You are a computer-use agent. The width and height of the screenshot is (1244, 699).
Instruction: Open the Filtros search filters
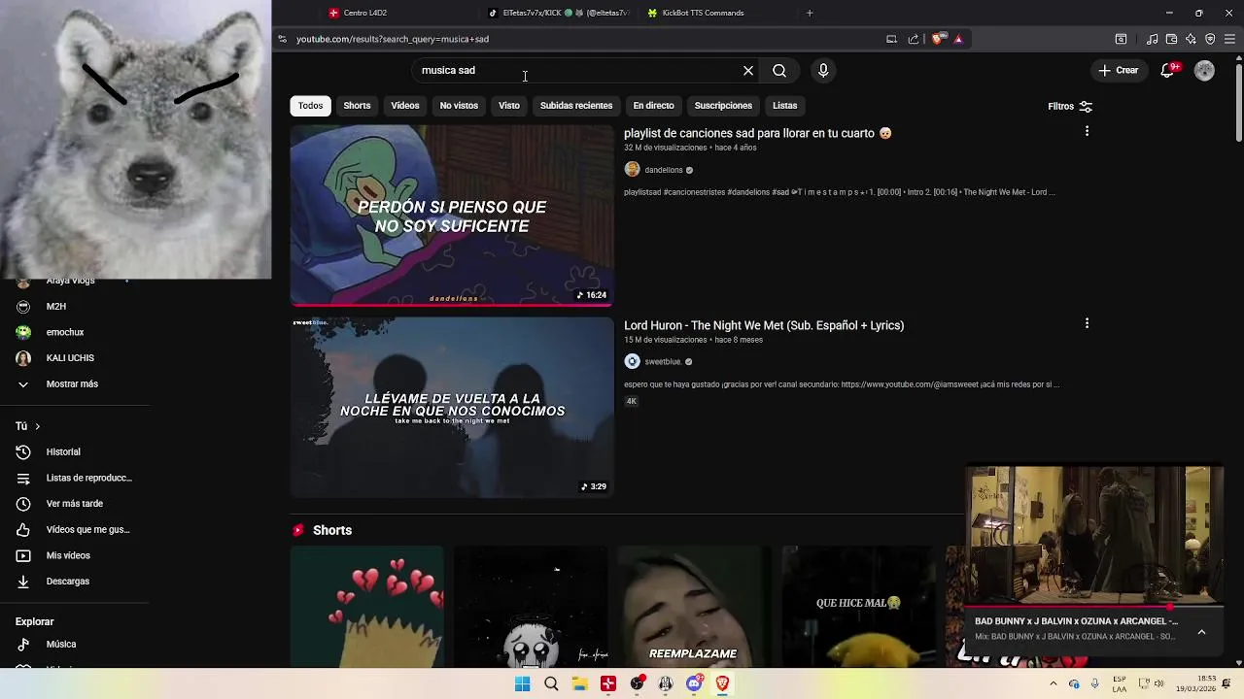pyautogui.click(x=1070, y=106)
